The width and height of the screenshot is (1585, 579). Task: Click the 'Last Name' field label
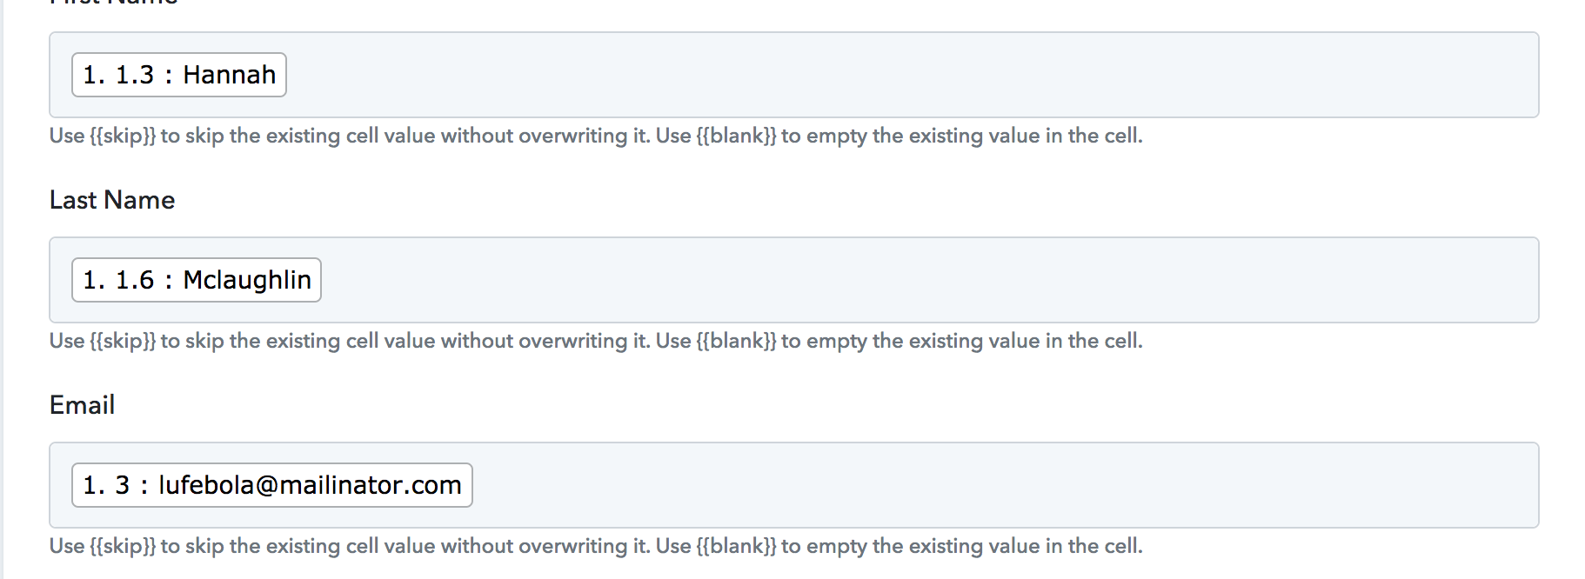tap(112, 200)
